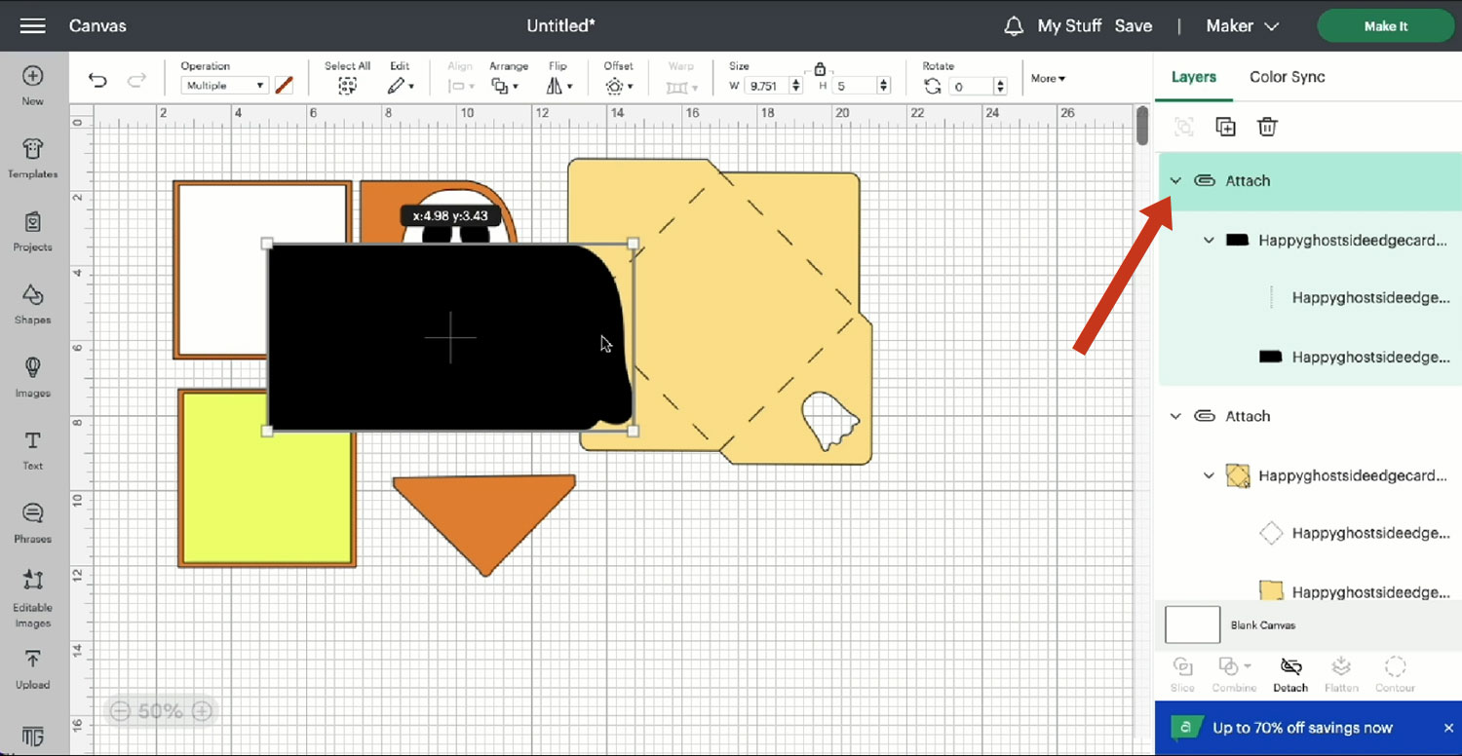
Task: Collapse the first Attach group
Action: [x=1175, y=181]
